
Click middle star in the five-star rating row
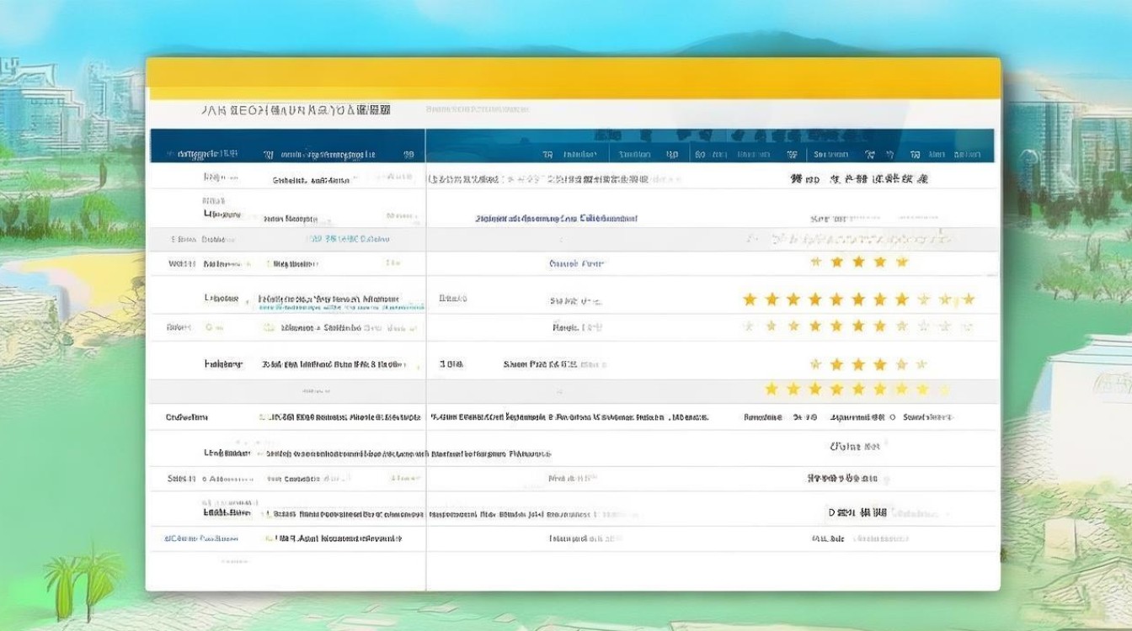click(x=858, y=262)
